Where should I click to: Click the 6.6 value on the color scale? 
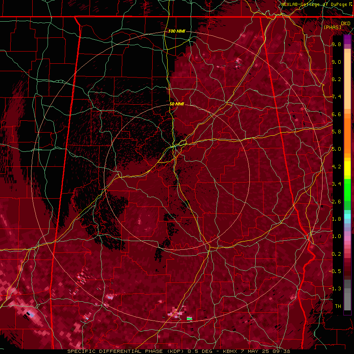pyautogui.click(x=336, y=114)
